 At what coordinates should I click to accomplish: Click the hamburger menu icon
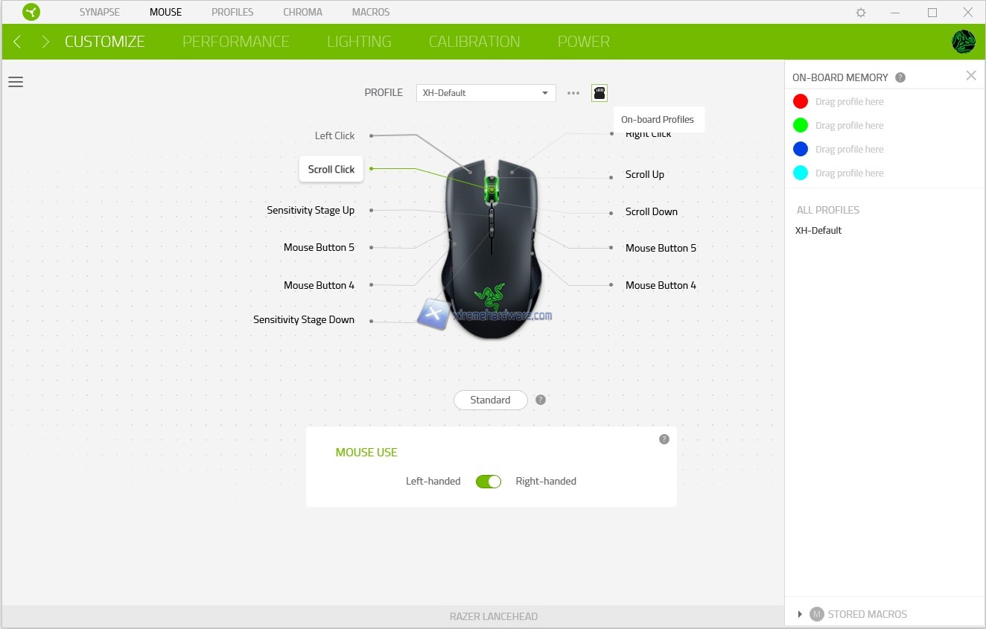pos(16,82)
